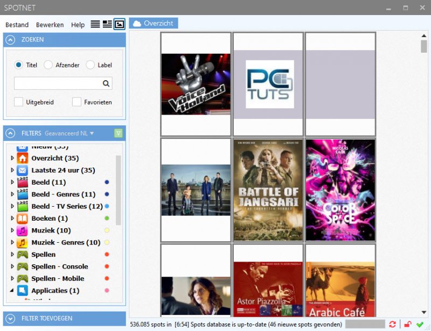Open the Battle of Jangsari poster

point(268,189)
